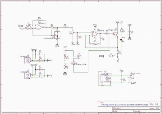Select the U1 AZ431AN voltage reference
Image resolution: width=162 pixels, height=114 pixels.
[x=57, y=35]
